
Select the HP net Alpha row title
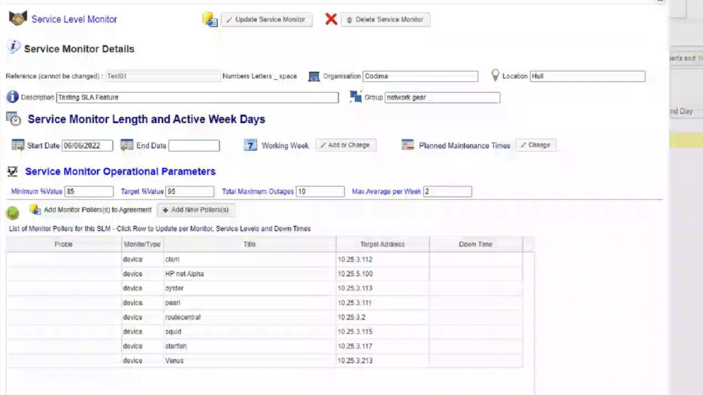(184, 274)
